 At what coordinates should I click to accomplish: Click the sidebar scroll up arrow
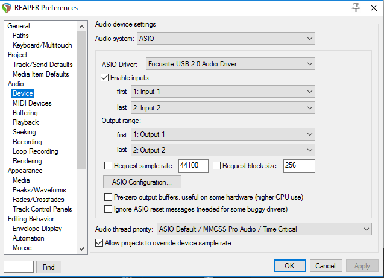pos(82,27)
